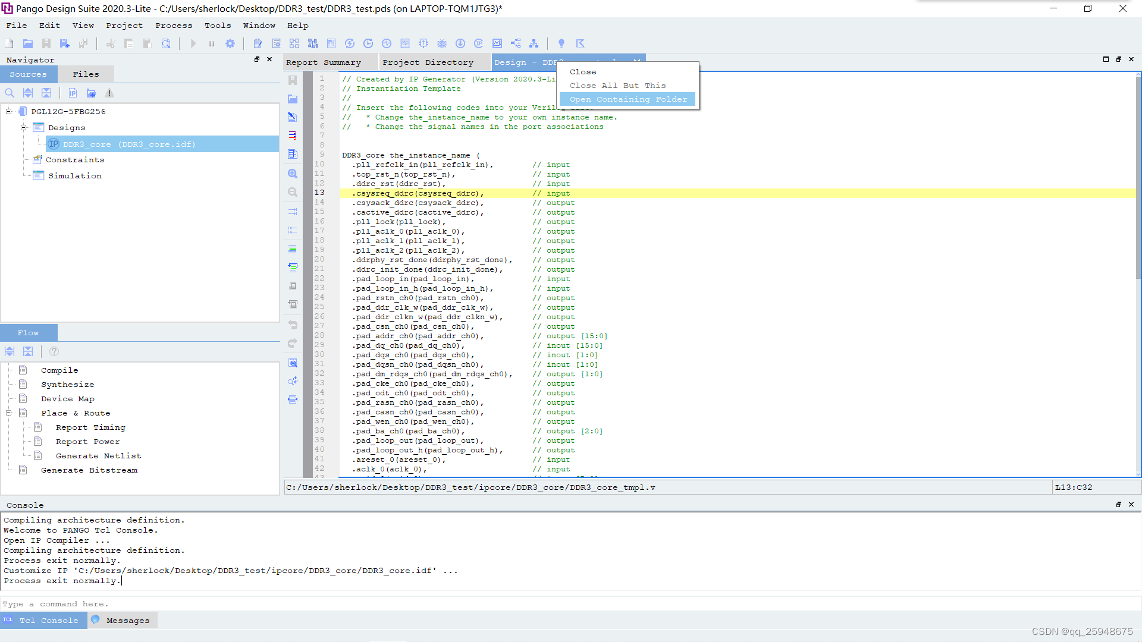Collapse the PGL12G-5FBG256 tree node
This screenshot has height=642, width=1142.
pyautogui.click(x=9, y=111)
